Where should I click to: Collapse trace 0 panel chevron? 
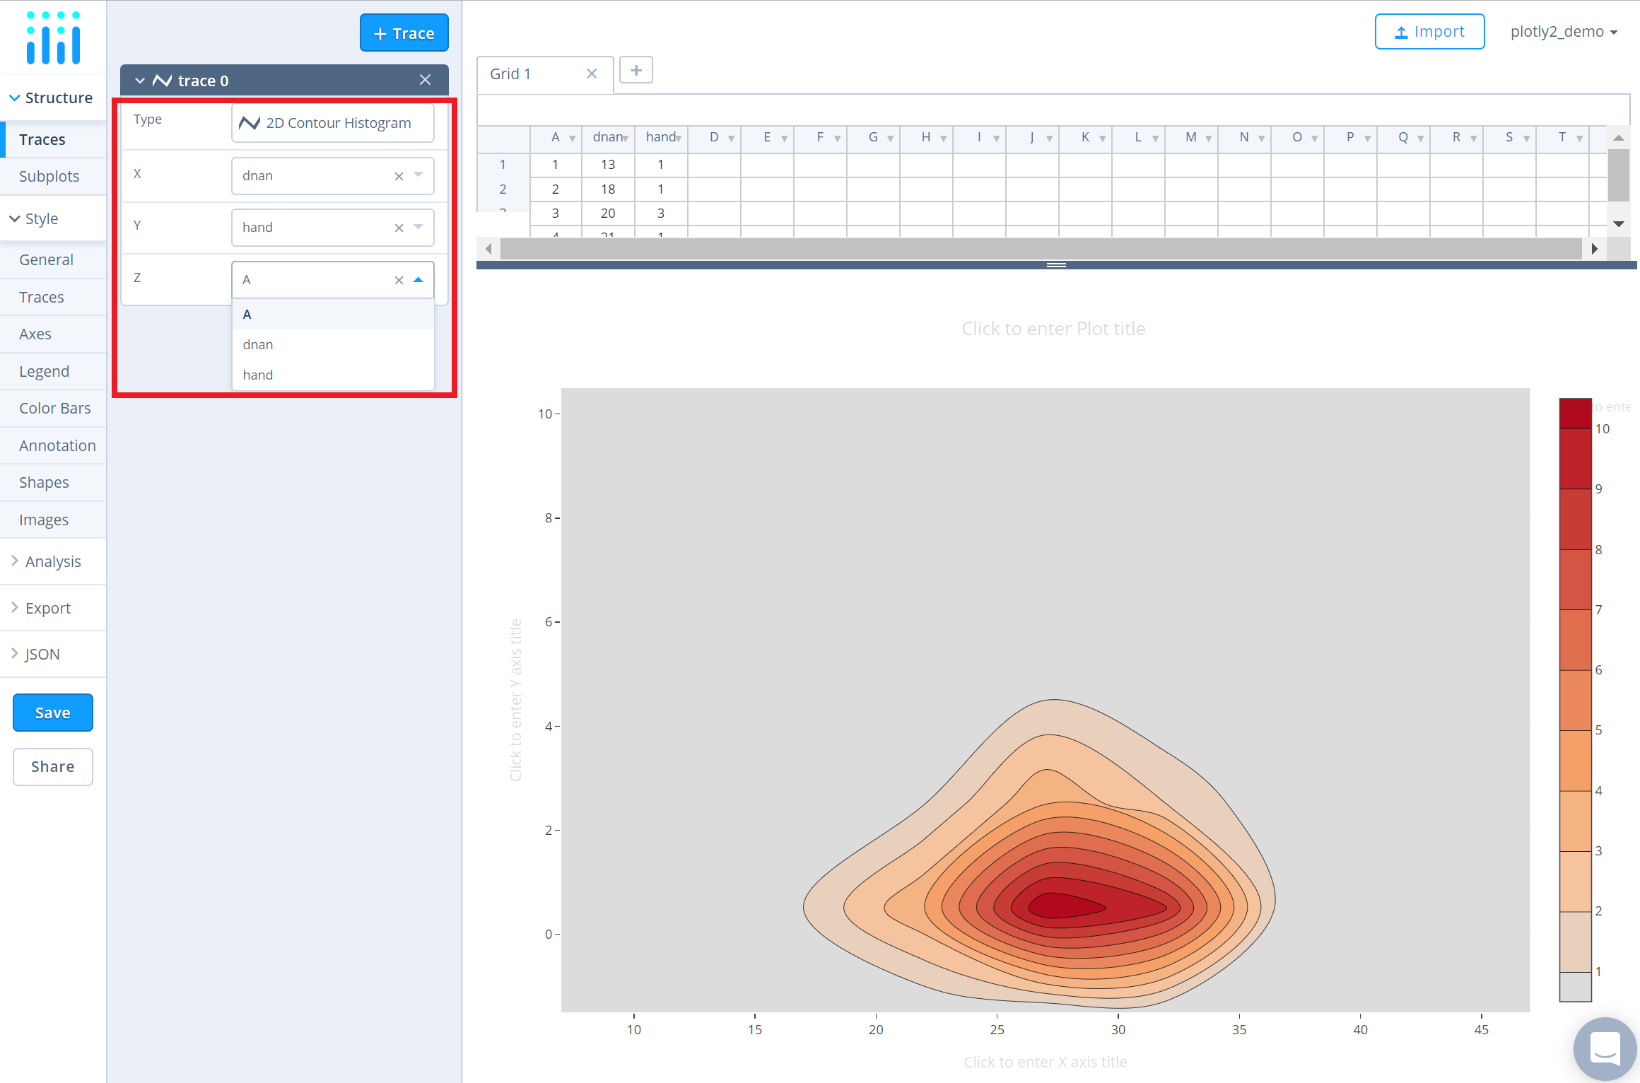(140, 81)
